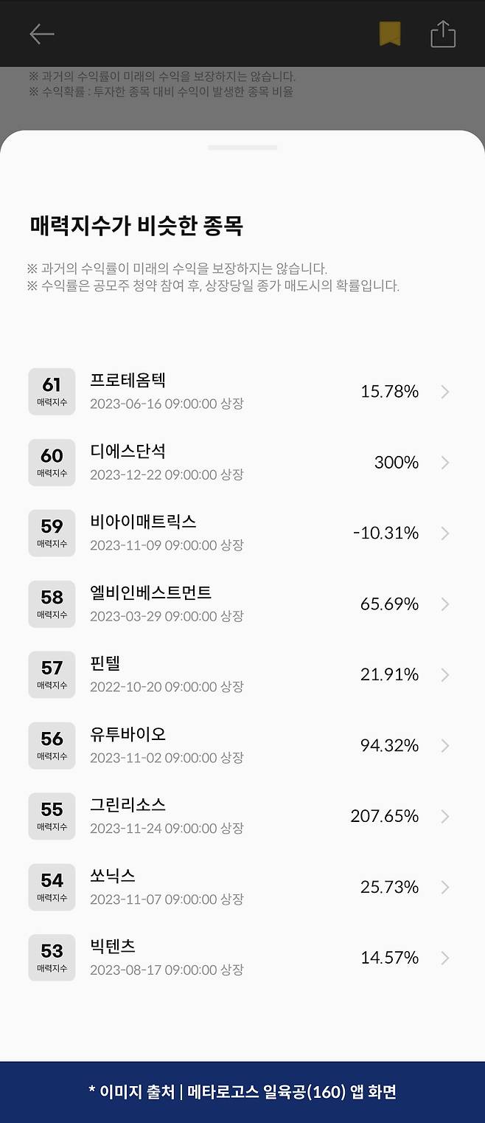The width and height of the screenshot is (485, 1123).
Task: Open chevron for 디에스단석 row
Action: pos(444,463)
